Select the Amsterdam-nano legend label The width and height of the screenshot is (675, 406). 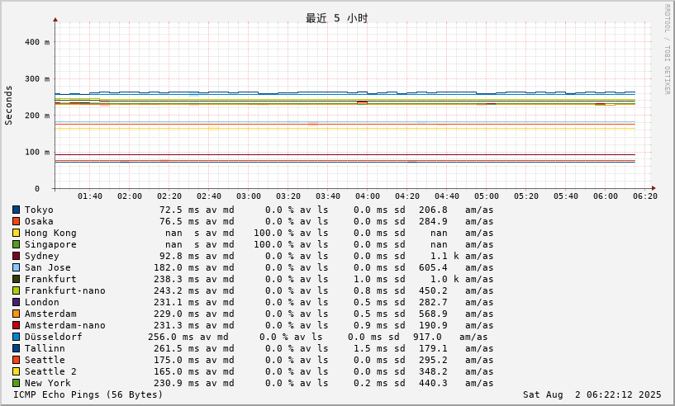(x=65, y=326)
